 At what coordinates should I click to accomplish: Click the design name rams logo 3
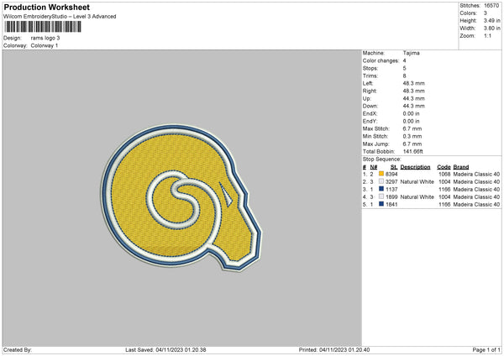(x=47, y=38)
